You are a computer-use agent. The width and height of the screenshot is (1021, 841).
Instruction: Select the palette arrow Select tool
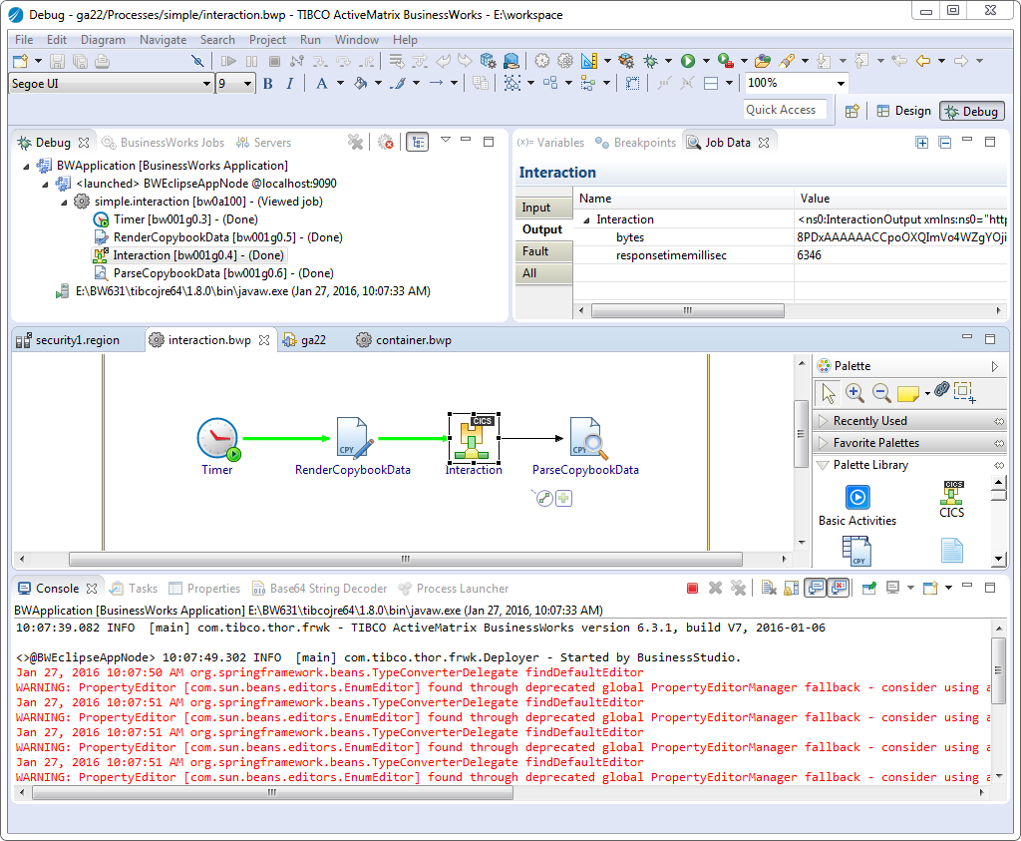[x=829, y=393]
